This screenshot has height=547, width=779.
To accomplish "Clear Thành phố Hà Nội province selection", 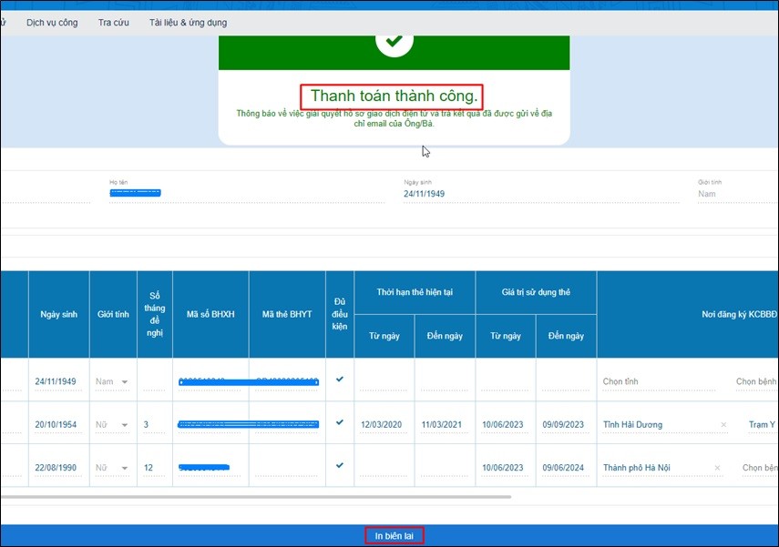I will coord(717,469).
